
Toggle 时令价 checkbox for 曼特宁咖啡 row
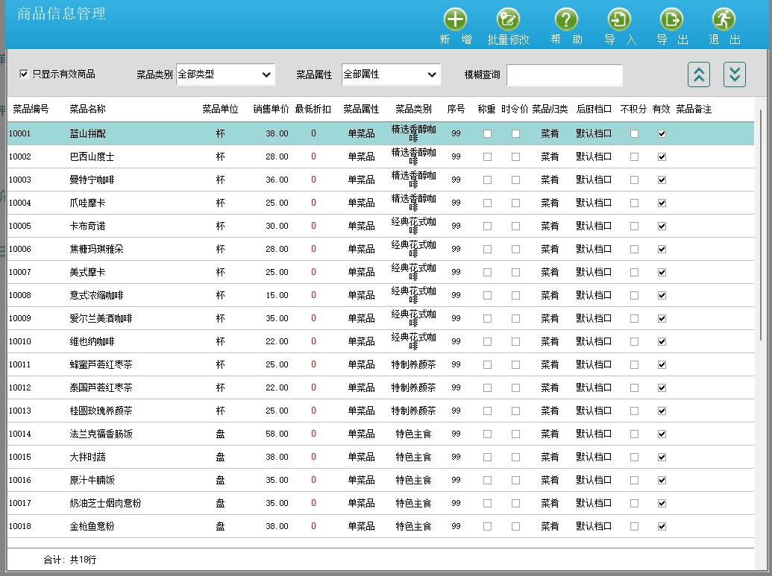click(x=515, y=180)
